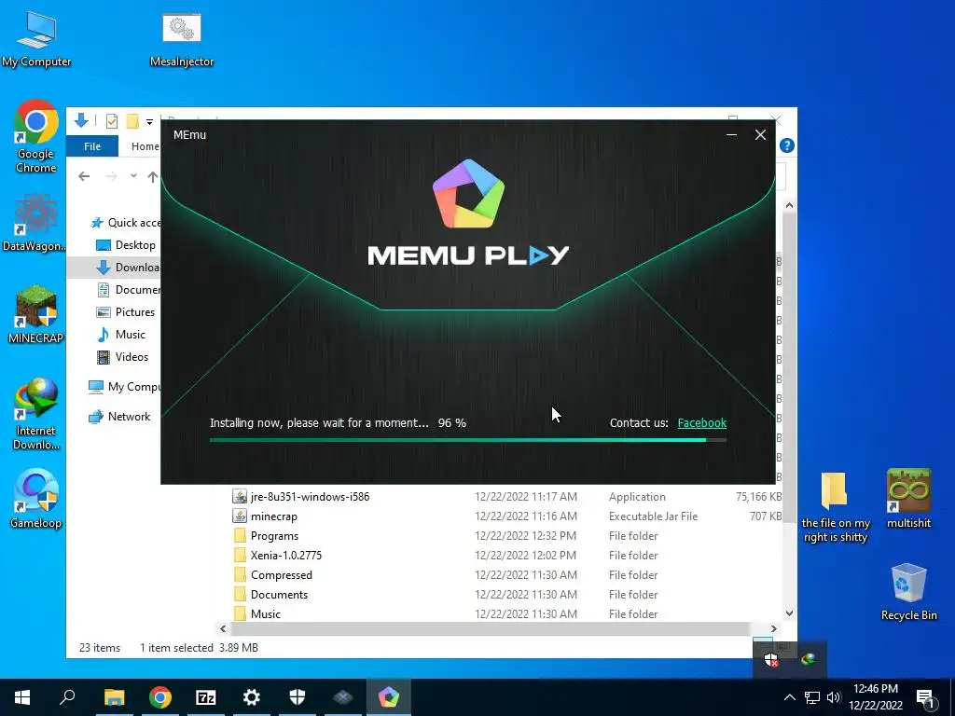Select My Computer in the navigation pane
Screen dimensions: 955x716
coord(124,387)
